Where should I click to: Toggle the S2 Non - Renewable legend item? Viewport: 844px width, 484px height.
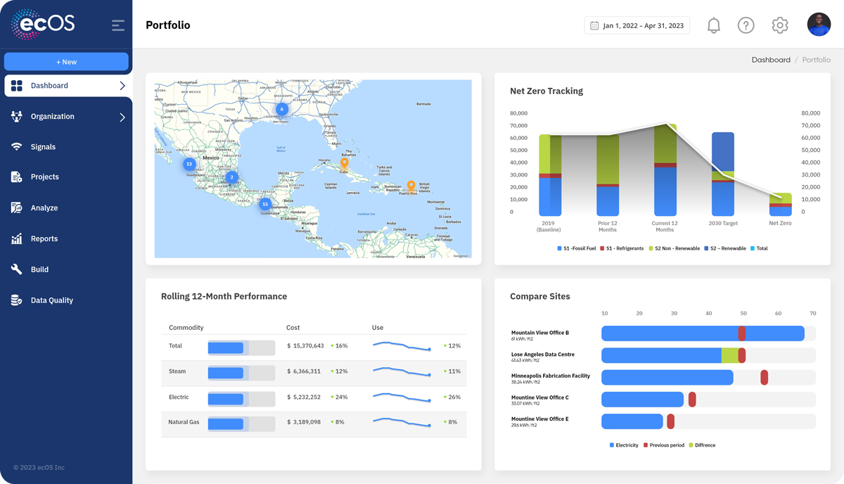pyautogui.click(x=674, y=248)
